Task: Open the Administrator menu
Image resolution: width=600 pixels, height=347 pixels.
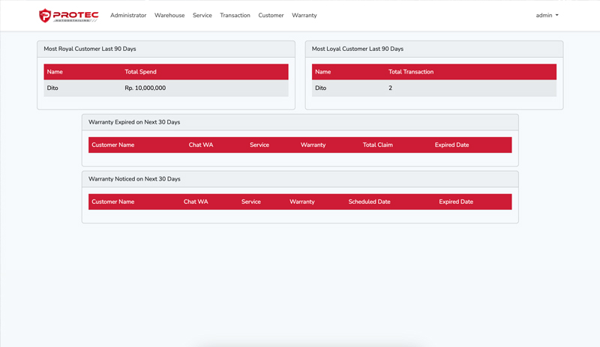Action: tap(128, 15)
